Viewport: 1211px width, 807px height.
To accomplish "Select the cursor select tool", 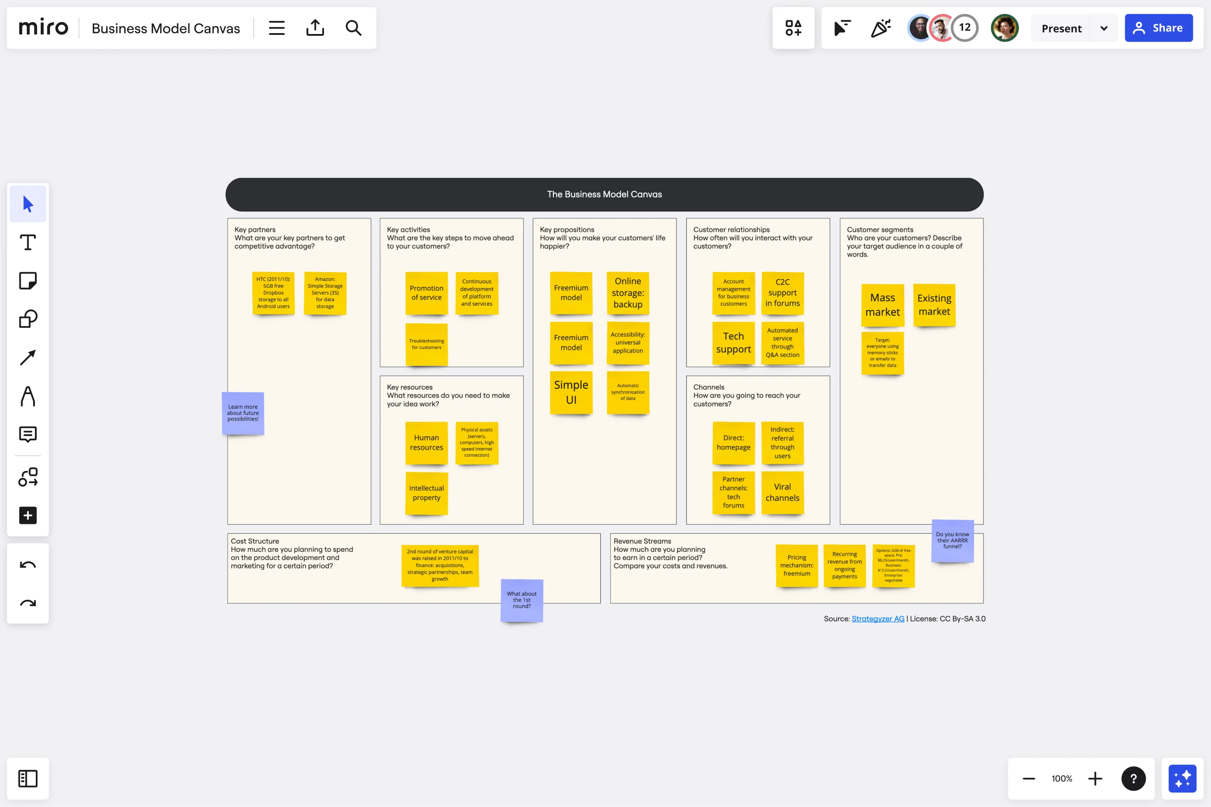I will [x=28, y=204].
